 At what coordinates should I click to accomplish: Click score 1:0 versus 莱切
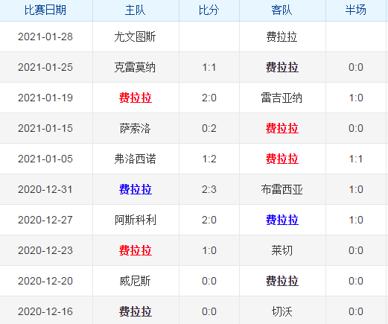(x=209, y=250)
